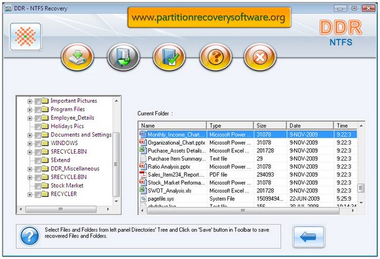Click the Excel icon of Puchase_Assets Details
This screenshot has height=259, width=380.
tap(143, 150)
